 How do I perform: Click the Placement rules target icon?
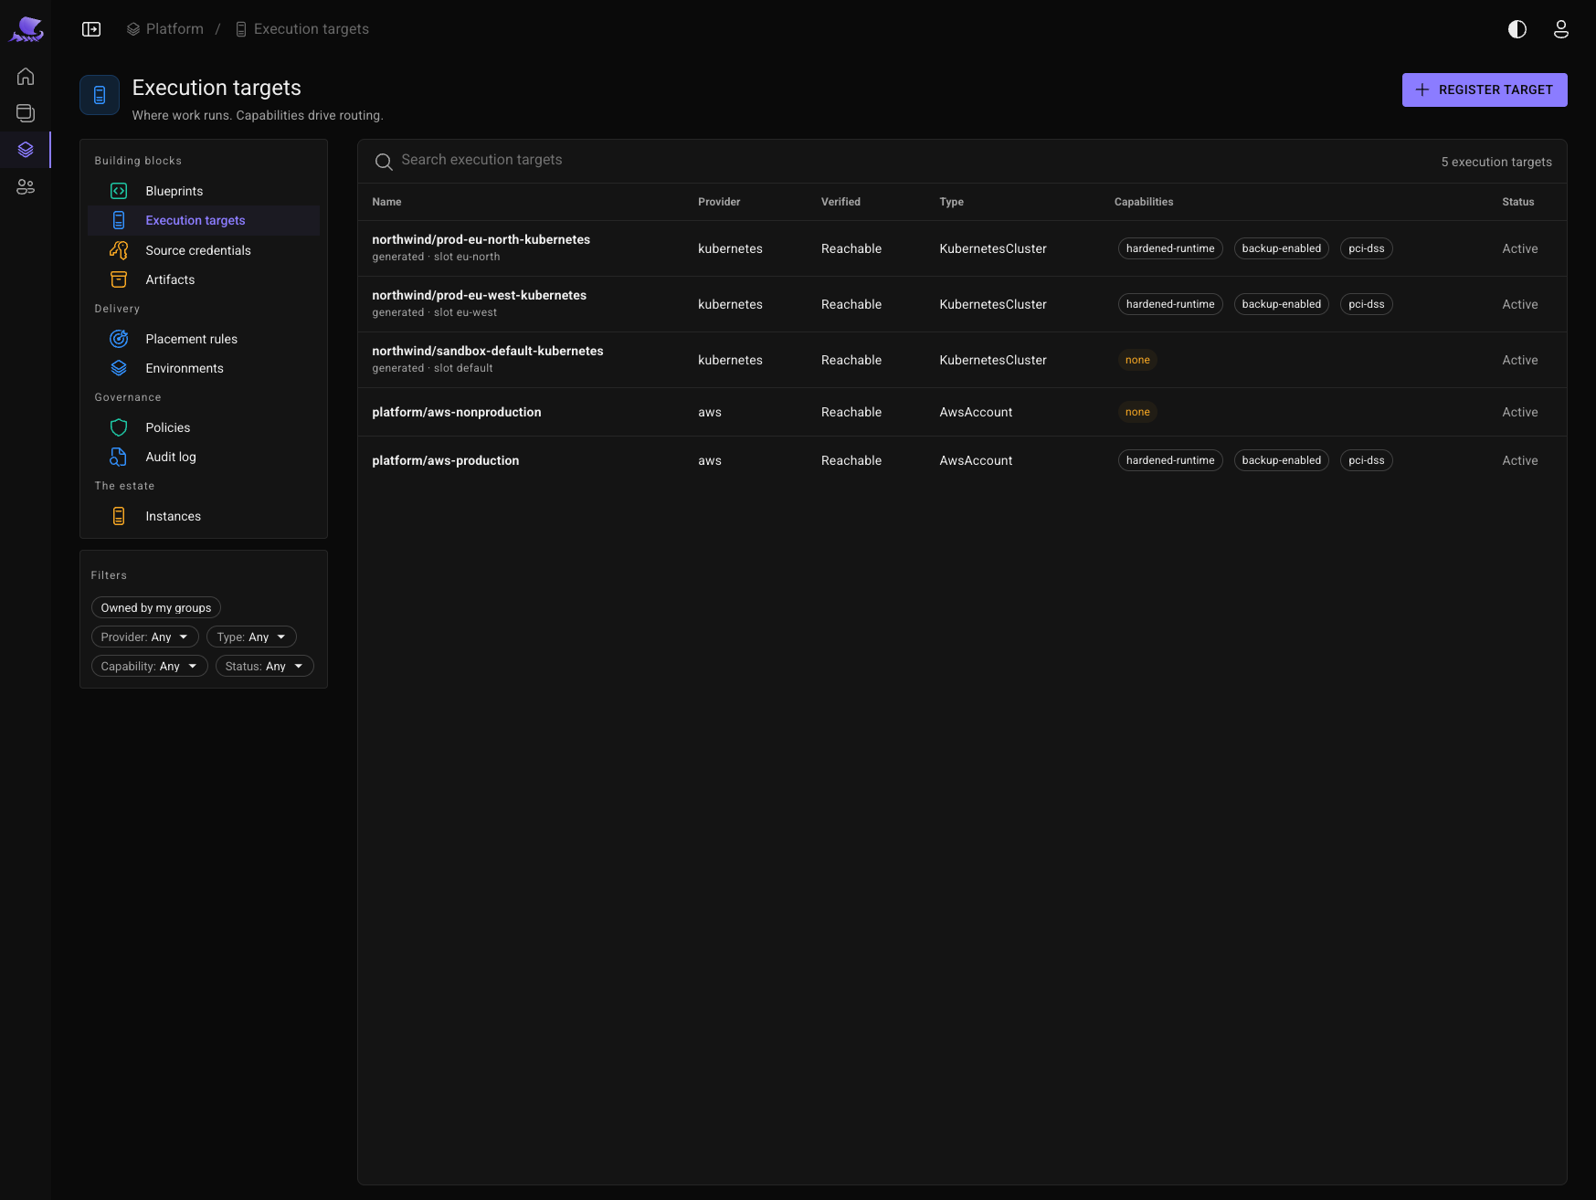pyautogui.click(x=119, y=339)
